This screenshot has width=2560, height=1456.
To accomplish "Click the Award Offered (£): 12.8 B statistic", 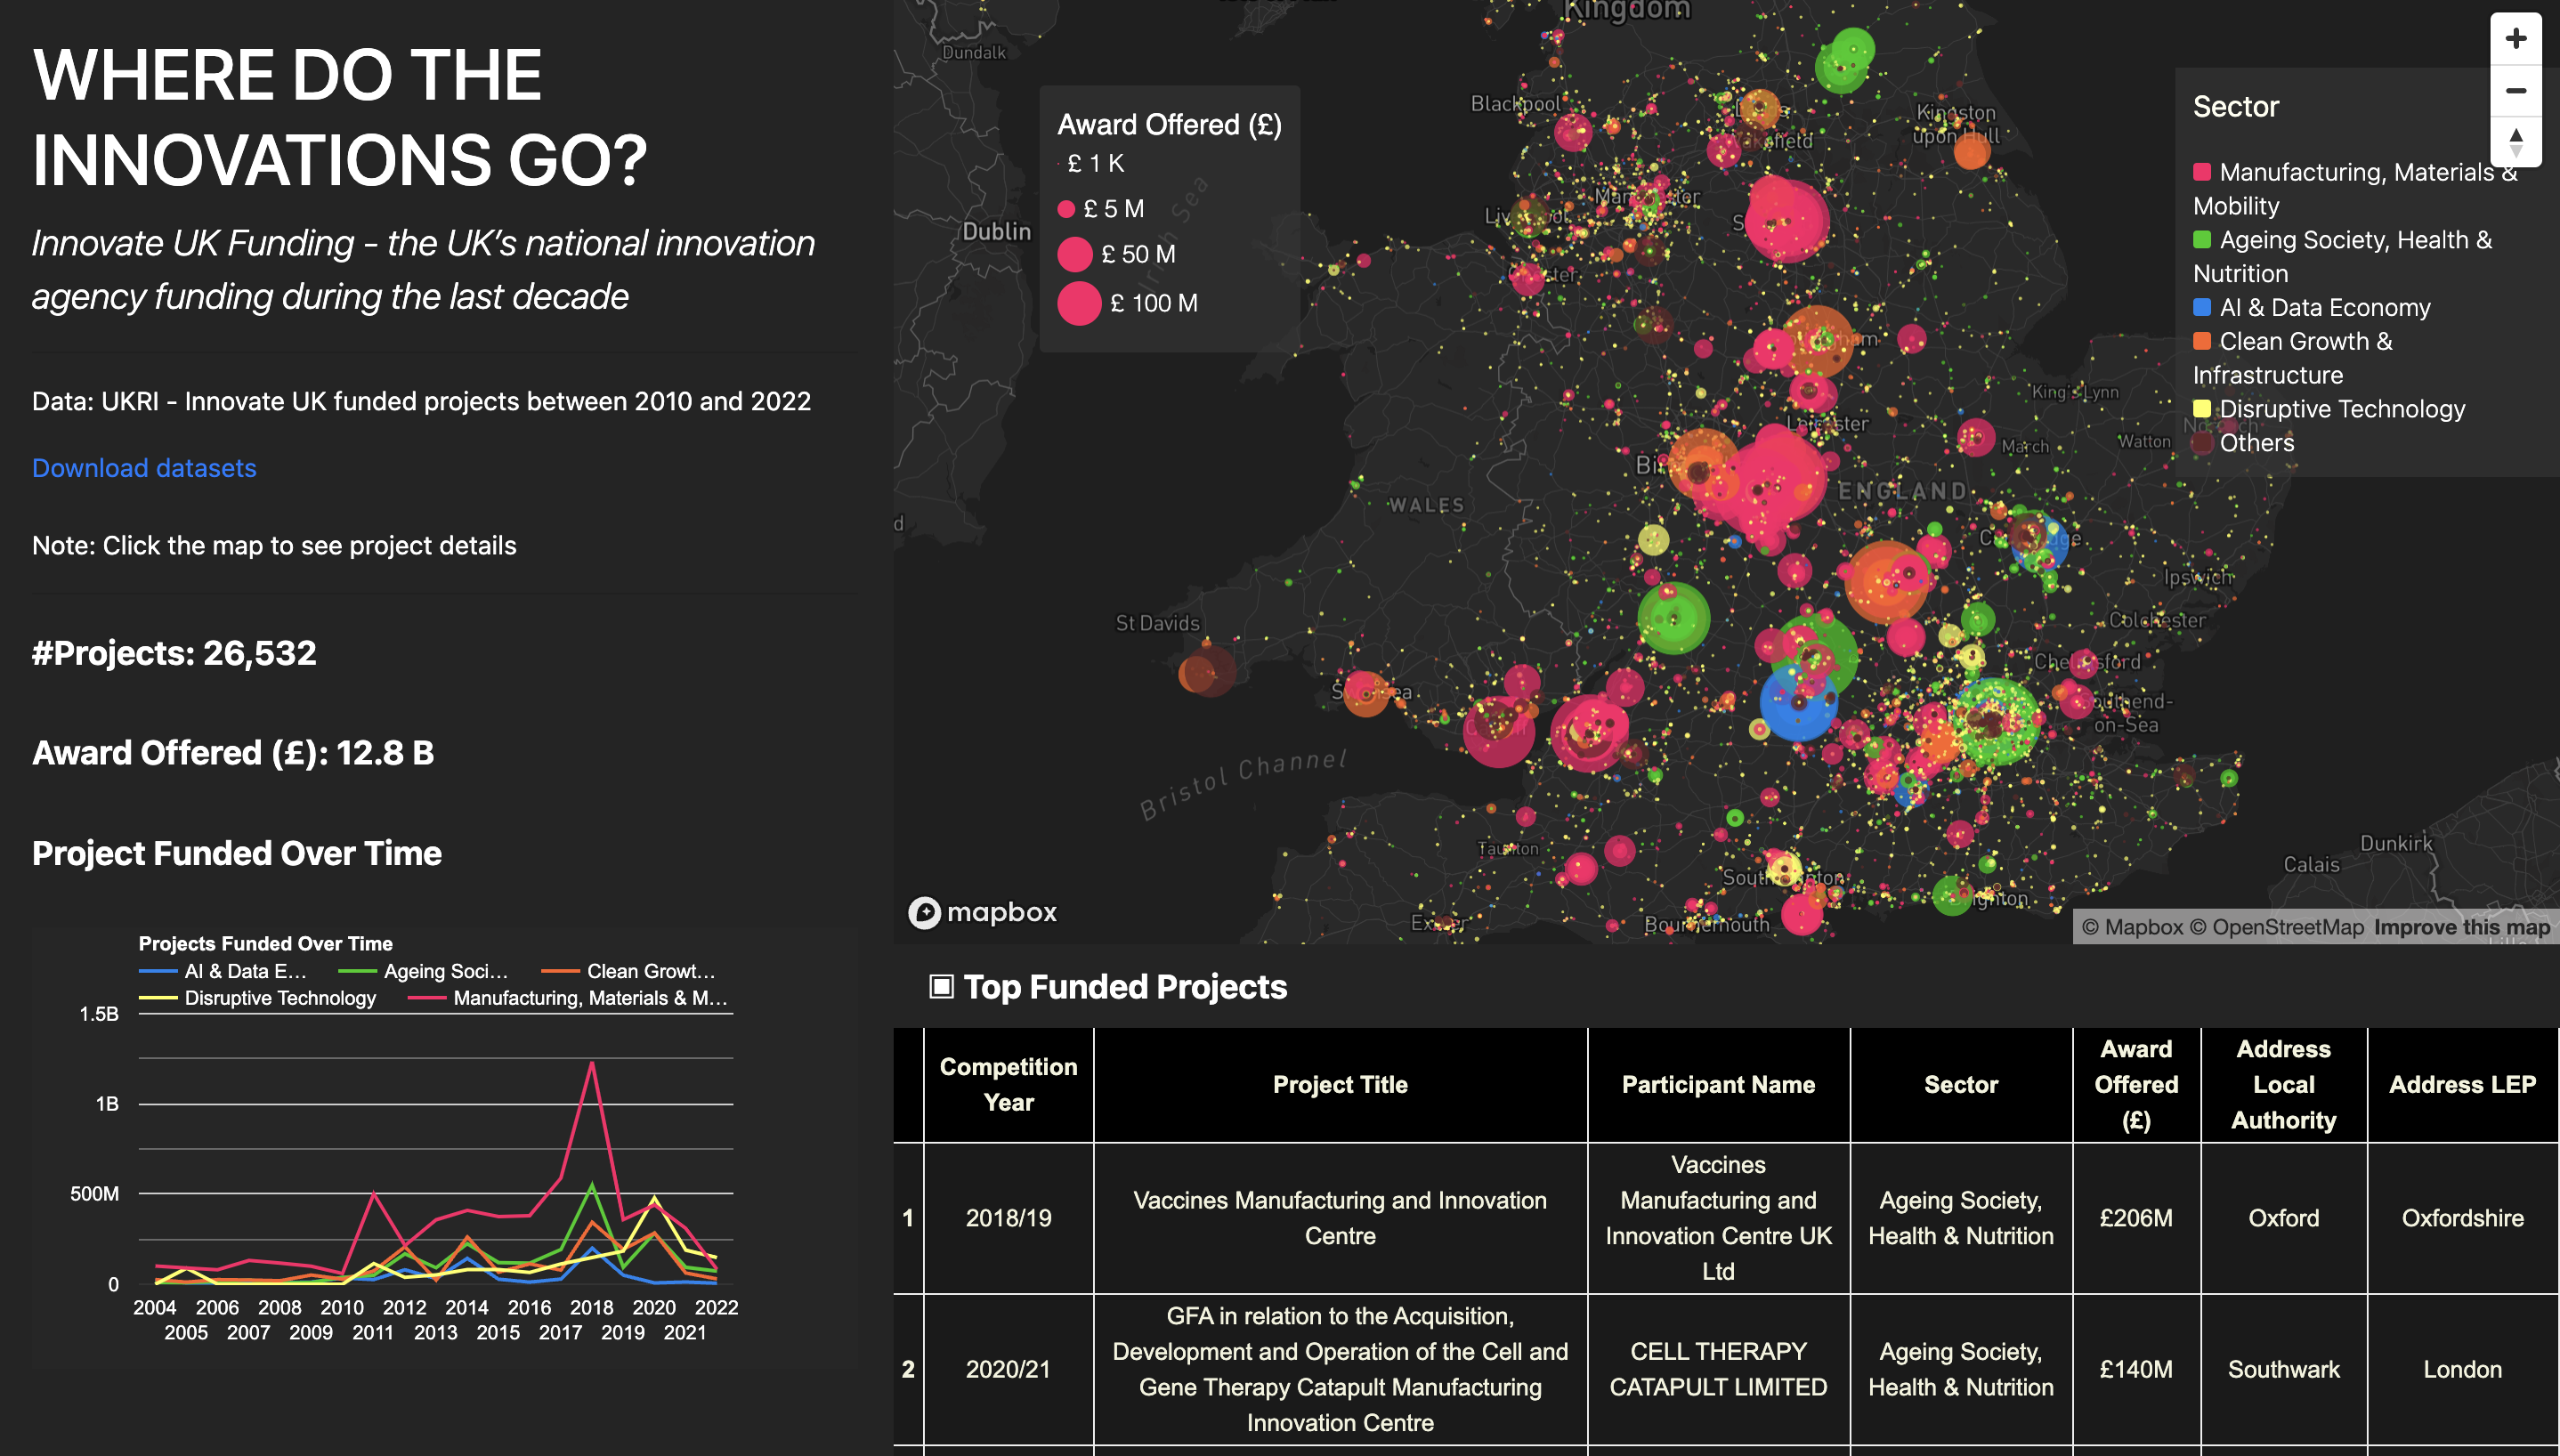I will (233, 753).
